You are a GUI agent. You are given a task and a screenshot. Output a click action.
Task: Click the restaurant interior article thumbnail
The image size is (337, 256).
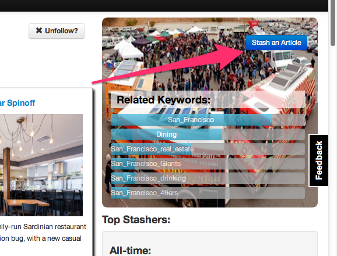pyautogui.click(x=41, y=165)
